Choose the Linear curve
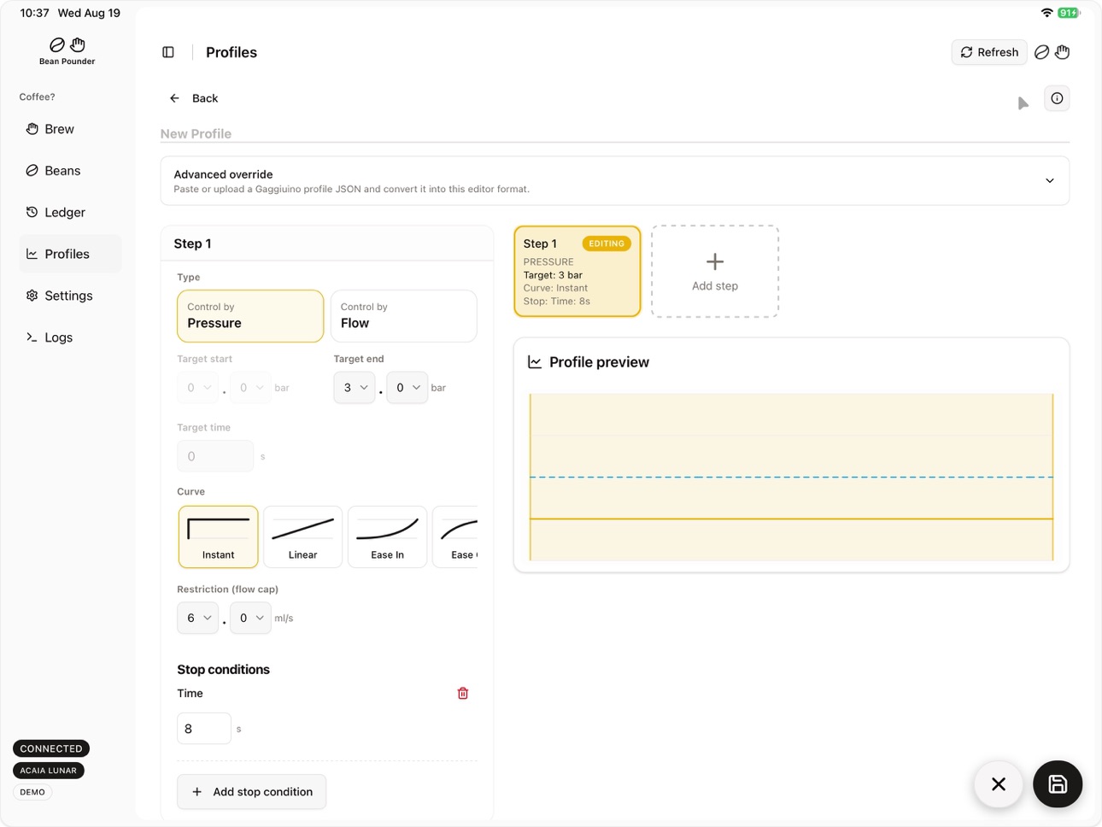The width and height of the screenshot is (1102, 827). (x=302, y=537)
